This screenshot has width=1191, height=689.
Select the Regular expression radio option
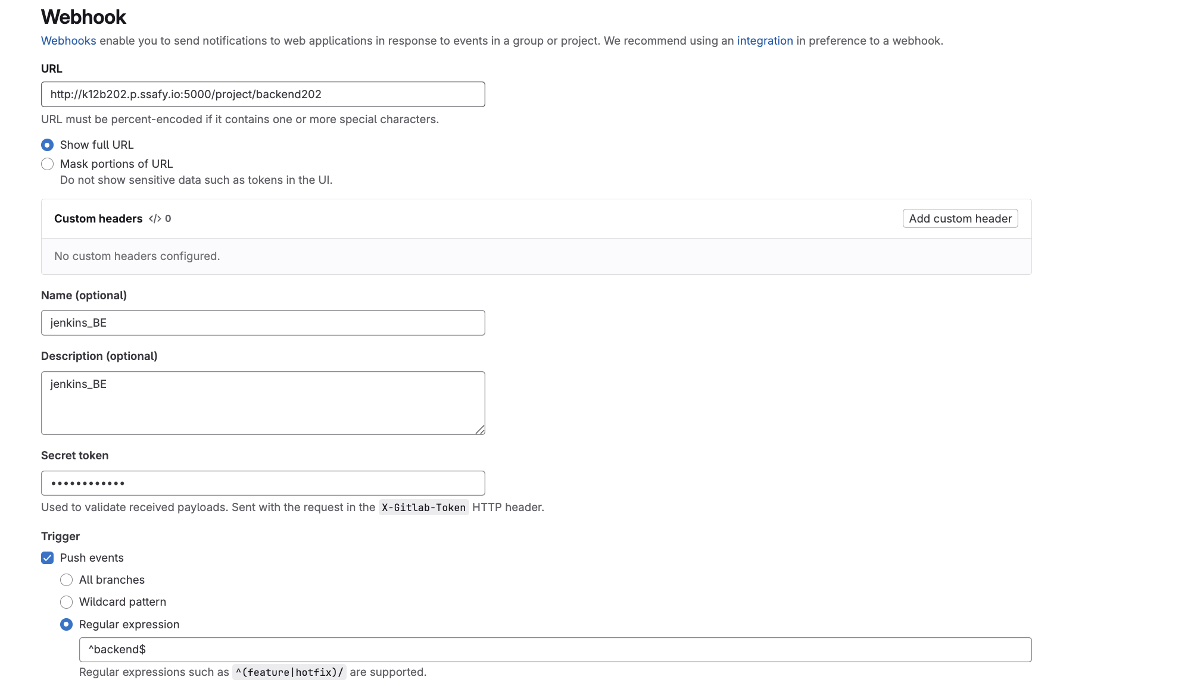(67, 624)
